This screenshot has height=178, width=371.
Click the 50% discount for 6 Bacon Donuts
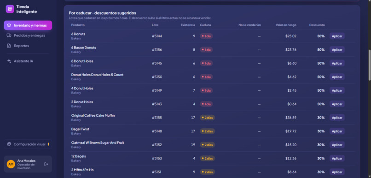click(x=321, y=50)
